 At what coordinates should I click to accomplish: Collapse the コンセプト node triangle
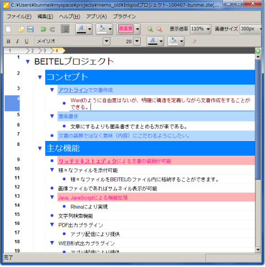pos(40,77)
